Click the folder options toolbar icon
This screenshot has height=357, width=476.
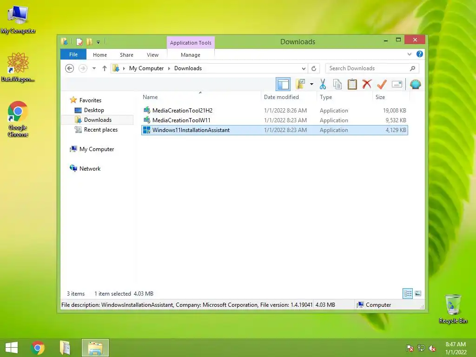(300, 84)
